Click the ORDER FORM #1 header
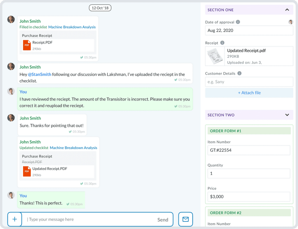The height and width of the screenshot is (229, 298). pyautogui.click(x=249, y=131)
